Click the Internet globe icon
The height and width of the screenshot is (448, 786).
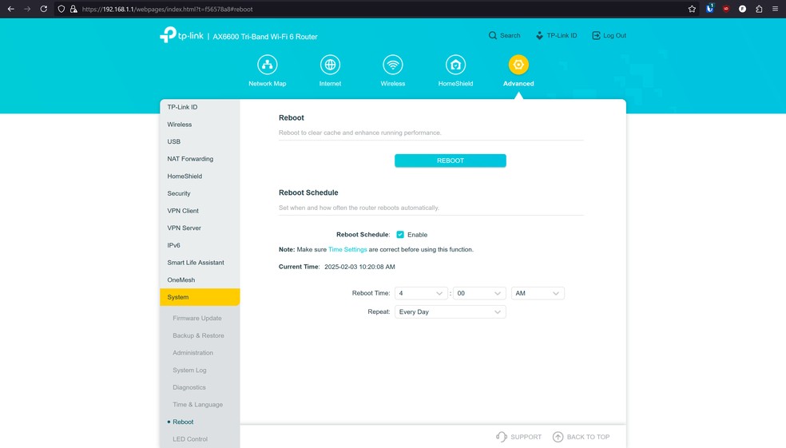click(330, 65)
